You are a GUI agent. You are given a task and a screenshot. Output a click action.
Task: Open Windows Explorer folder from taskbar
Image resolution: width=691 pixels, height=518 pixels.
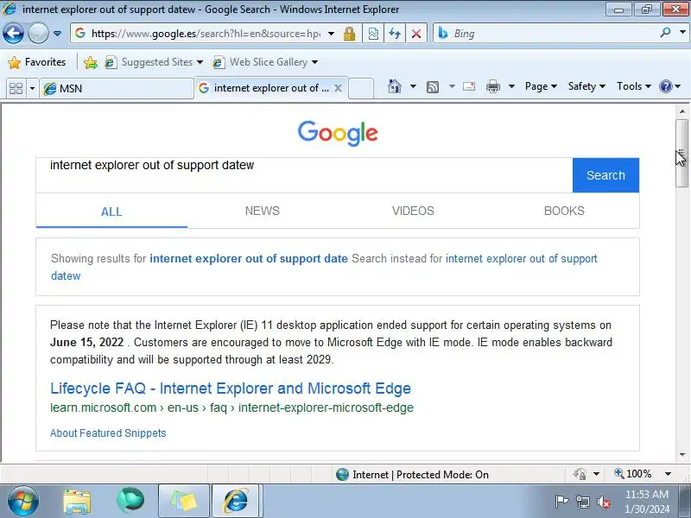click(x=77, y=502)
